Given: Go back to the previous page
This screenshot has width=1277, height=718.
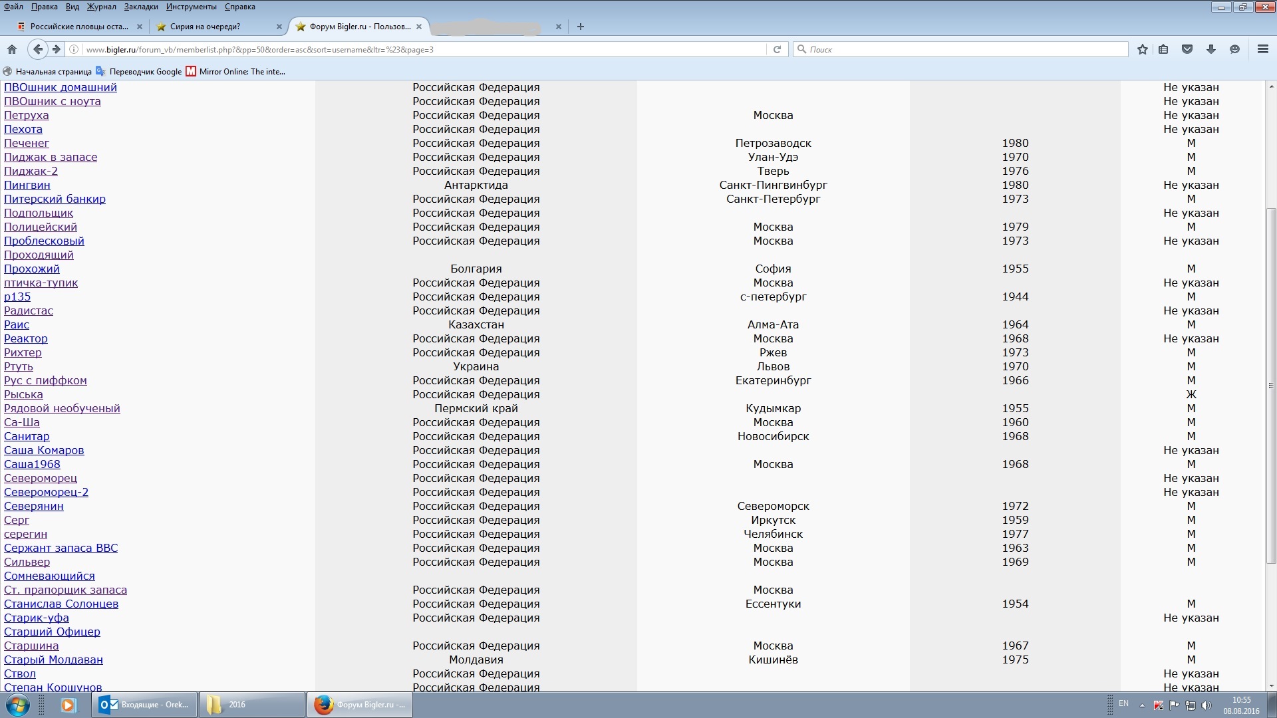Looking at the screenshot, I should coord(37,49).
